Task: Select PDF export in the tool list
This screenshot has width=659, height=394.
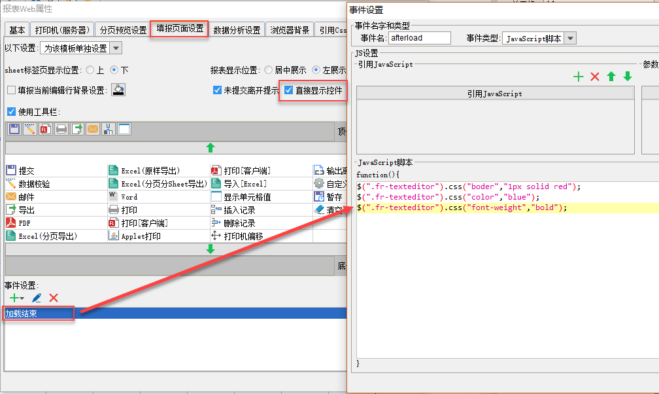Action: [18, 223]
